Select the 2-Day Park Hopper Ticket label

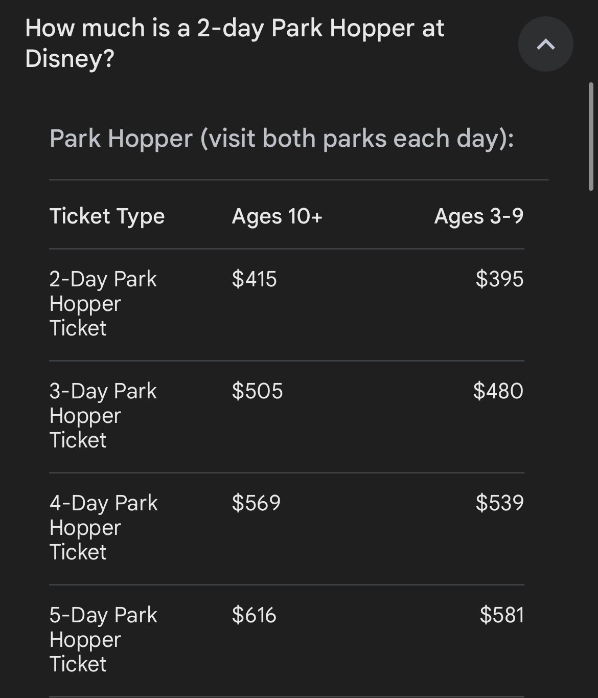pos(103,303)
